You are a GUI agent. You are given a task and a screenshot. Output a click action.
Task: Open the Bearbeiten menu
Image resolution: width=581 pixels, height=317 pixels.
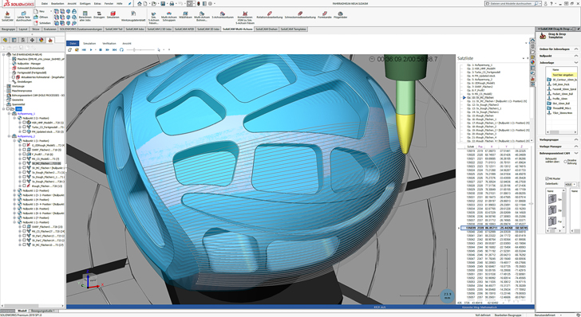click(57, 3)
